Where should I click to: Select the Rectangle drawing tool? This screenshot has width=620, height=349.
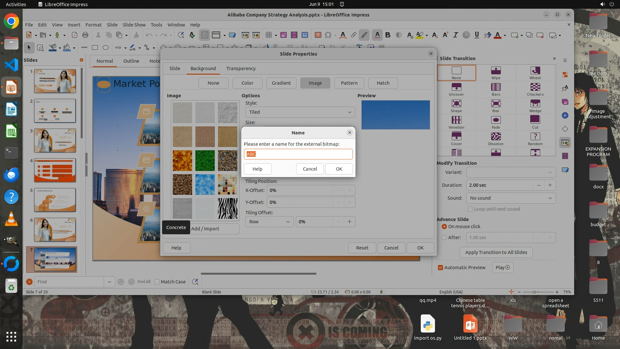click(95, 48)
